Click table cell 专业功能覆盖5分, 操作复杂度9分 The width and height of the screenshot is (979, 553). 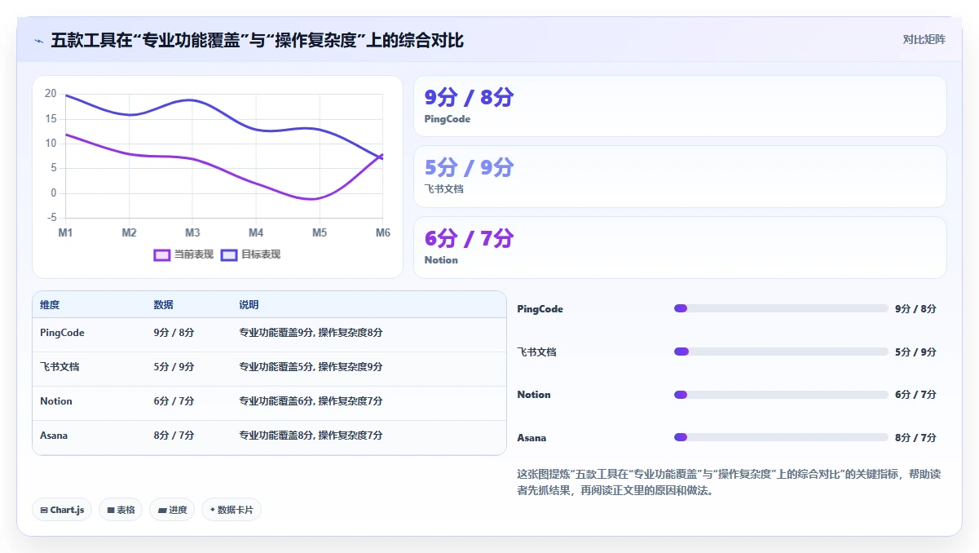click(311, 367)
